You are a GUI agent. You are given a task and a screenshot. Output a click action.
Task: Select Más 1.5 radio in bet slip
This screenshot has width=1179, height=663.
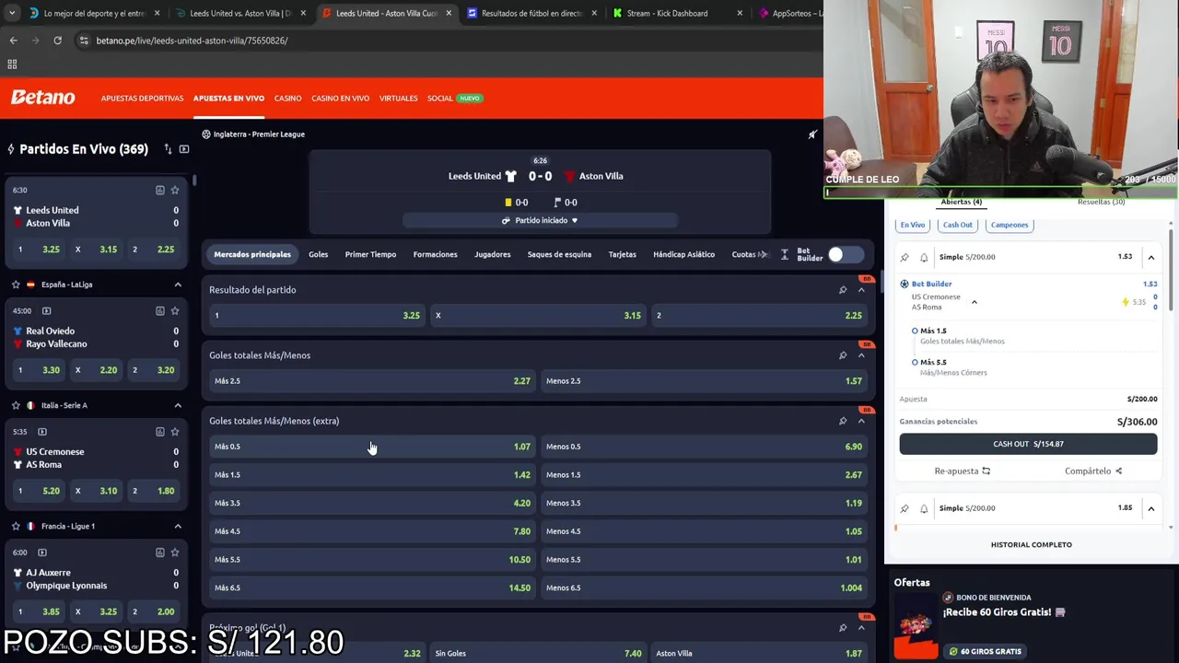pyautogui.click(x=915, y=331)
